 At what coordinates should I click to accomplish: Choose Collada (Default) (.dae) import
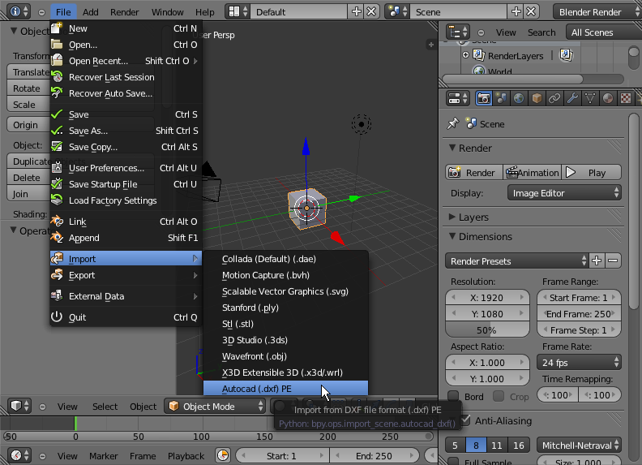point(286,259)
